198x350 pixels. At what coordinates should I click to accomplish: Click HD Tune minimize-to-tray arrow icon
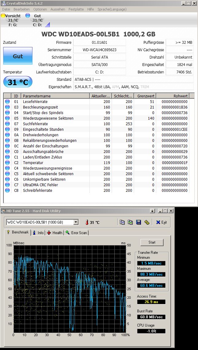point(152,211)
